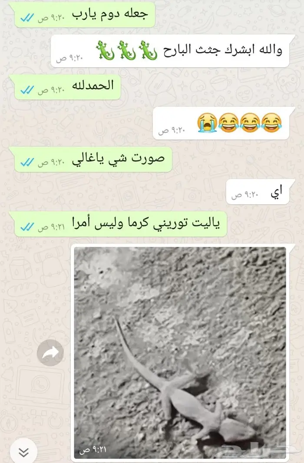This screenshot has width=304, height=463.
Task: Tap the read ticks on 'صورت شي ياغالي'
Action: [x=27, y=162]
